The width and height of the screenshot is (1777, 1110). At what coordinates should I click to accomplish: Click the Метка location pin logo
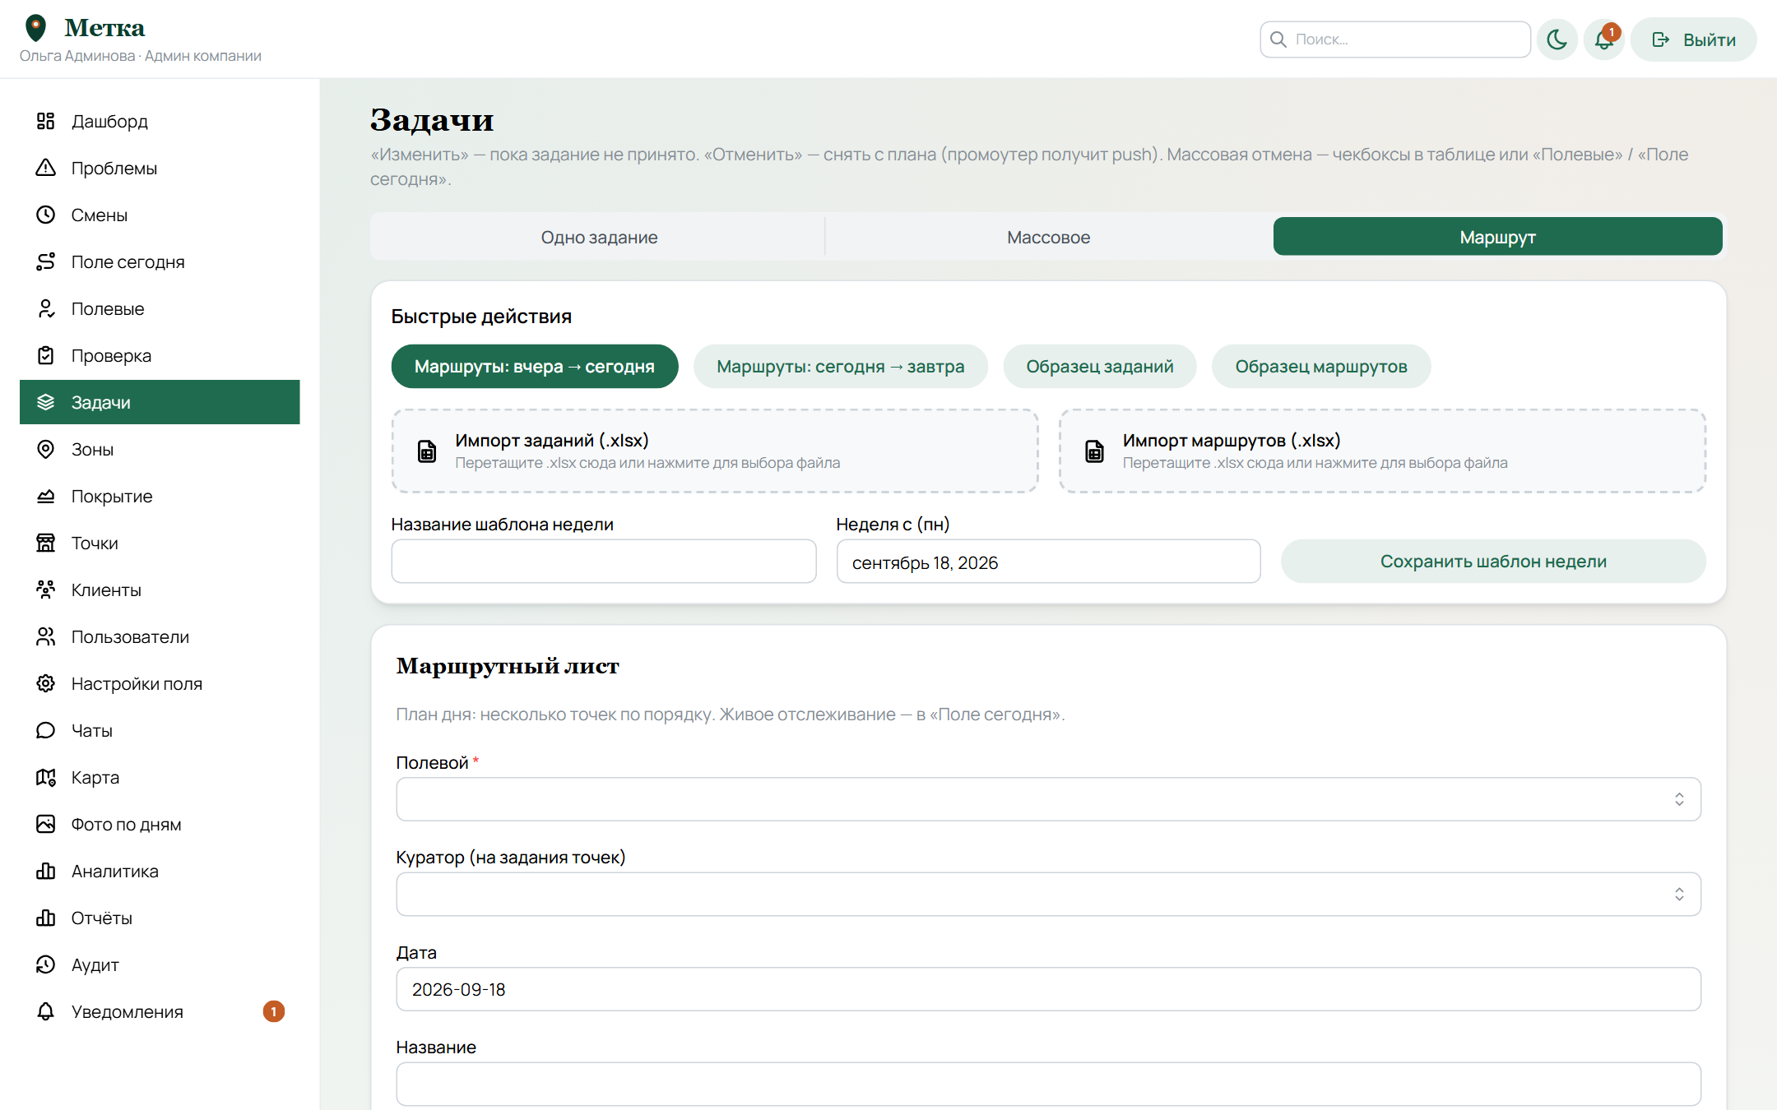click(x=35, y=28)
